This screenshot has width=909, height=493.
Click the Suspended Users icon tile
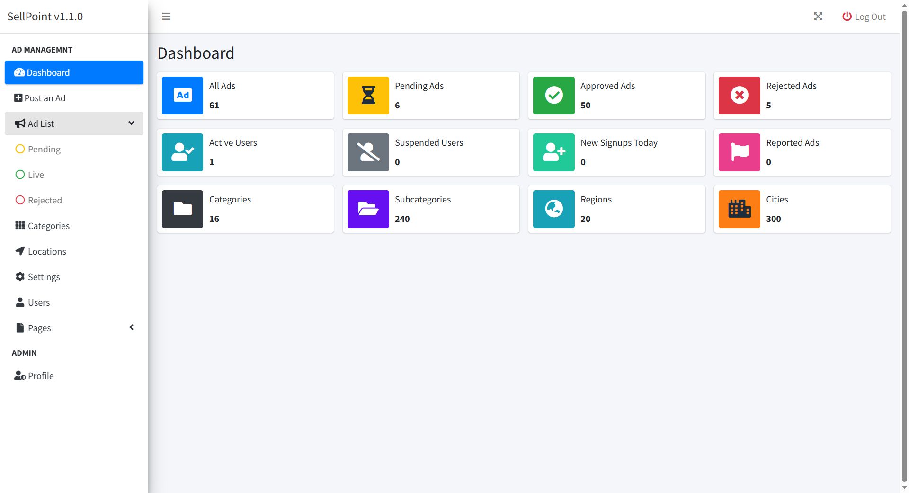click(x=368, y=152)
